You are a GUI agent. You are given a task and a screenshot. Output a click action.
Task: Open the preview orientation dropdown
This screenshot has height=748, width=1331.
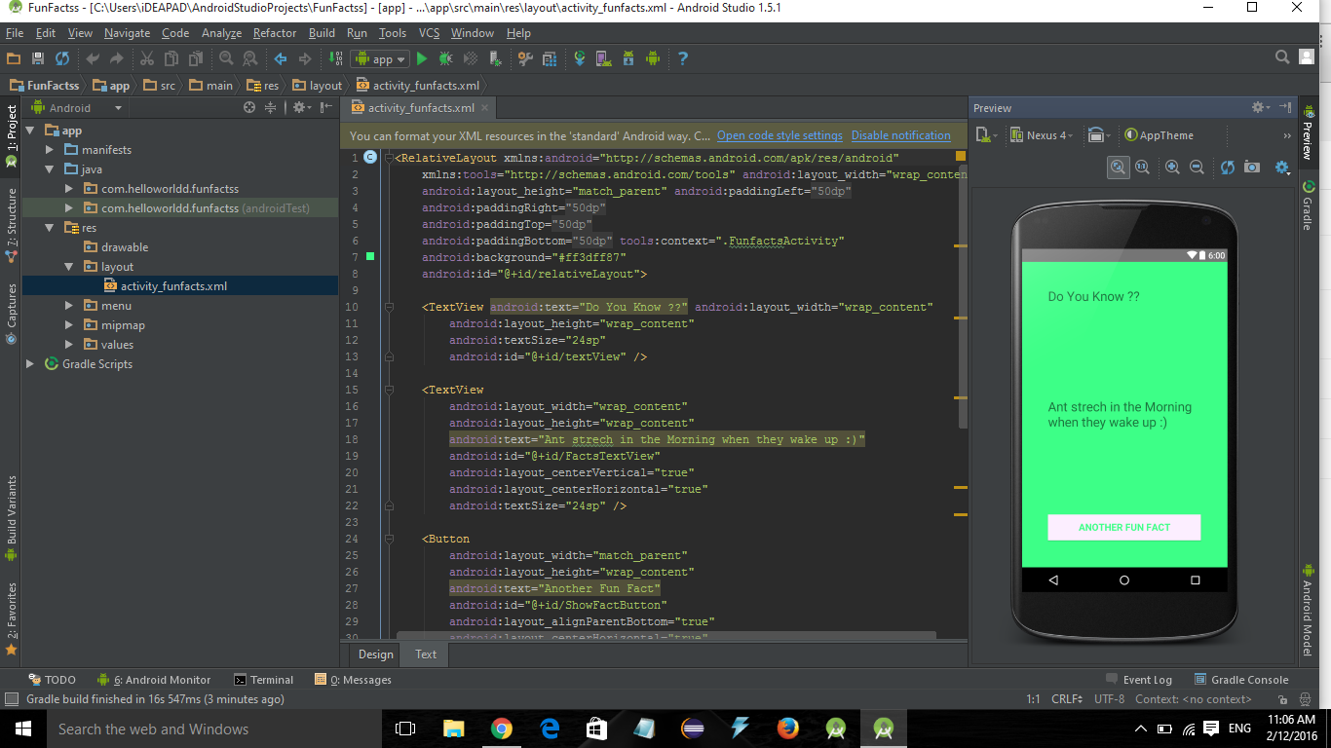(x=1100, y=135)
